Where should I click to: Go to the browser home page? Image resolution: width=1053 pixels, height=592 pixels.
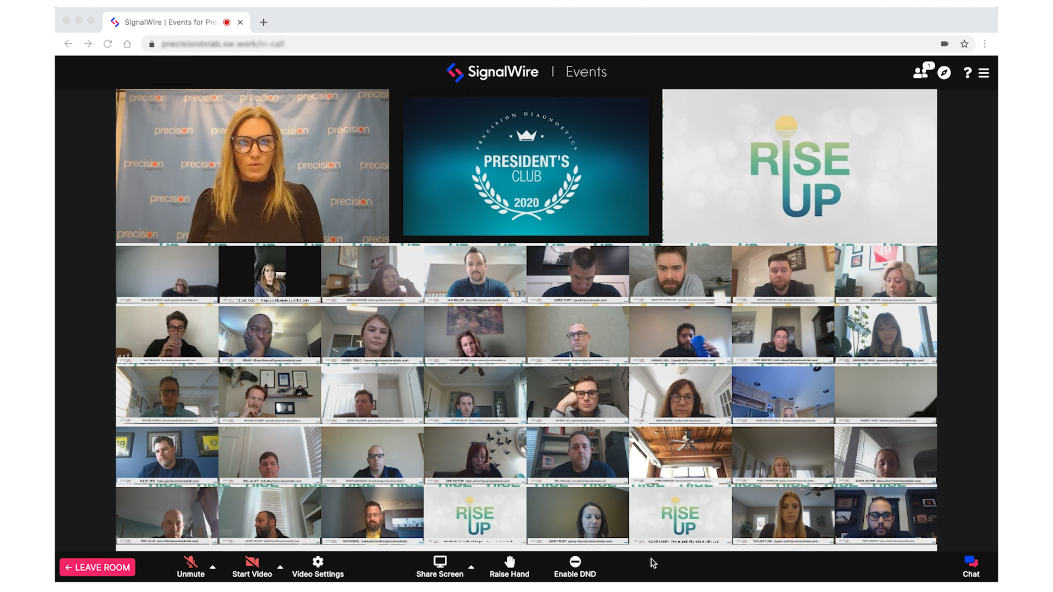[127, 44]
